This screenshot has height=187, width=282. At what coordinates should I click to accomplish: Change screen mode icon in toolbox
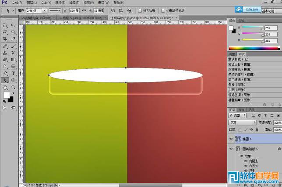(13, 108)
